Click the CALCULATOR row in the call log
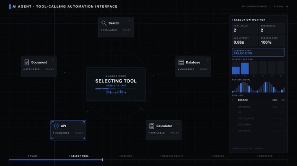This screenshot has height=166, width=297. point(258,119)
